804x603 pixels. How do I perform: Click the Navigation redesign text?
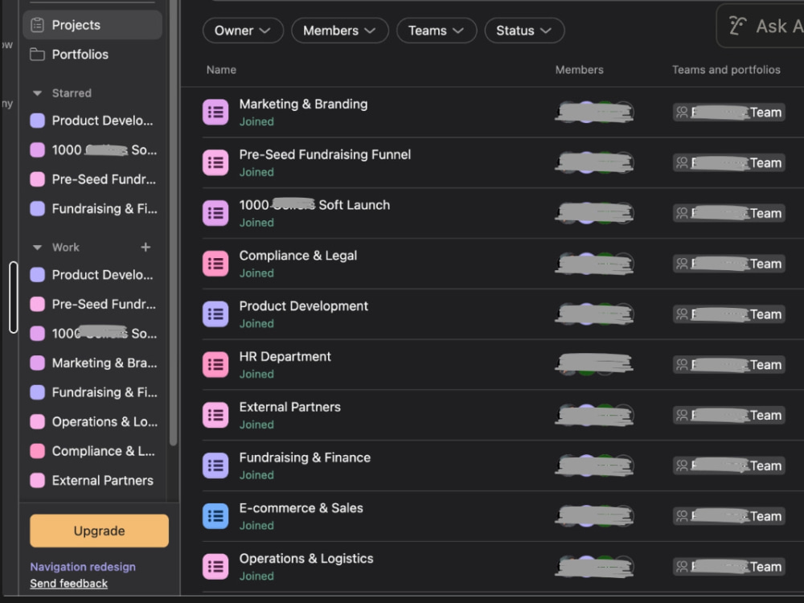coord(83,567)
